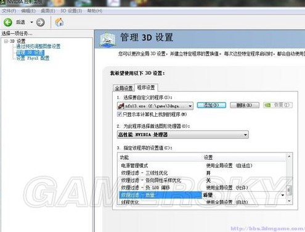The image size is (305, 232).
Task: Open the 编辑(E) menu
Action: click(x=28, y=11)
